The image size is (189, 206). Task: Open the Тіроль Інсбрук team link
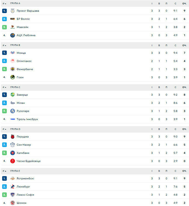[x=27, y=119]
